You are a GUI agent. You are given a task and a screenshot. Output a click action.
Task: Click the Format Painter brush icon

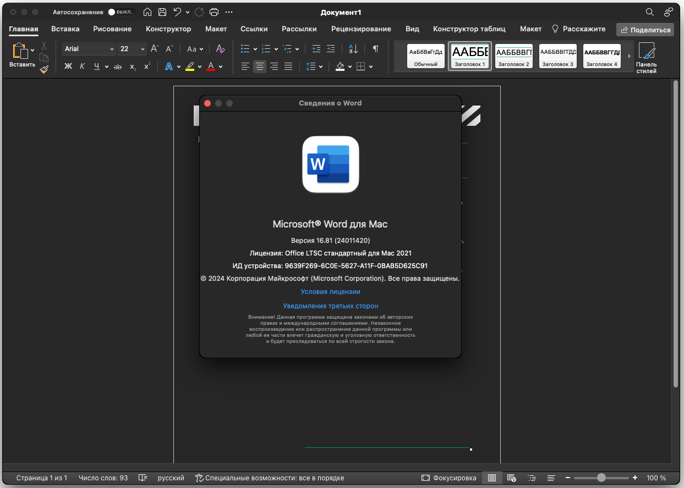point(44,69)
